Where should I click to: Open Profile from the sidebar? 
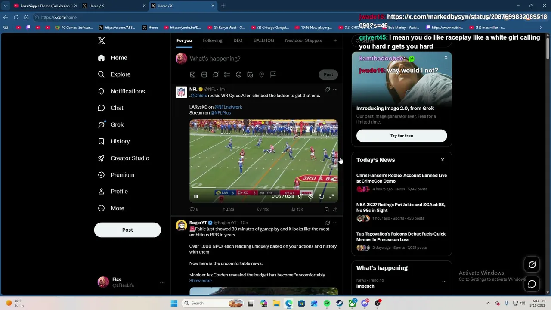[113, 192]
